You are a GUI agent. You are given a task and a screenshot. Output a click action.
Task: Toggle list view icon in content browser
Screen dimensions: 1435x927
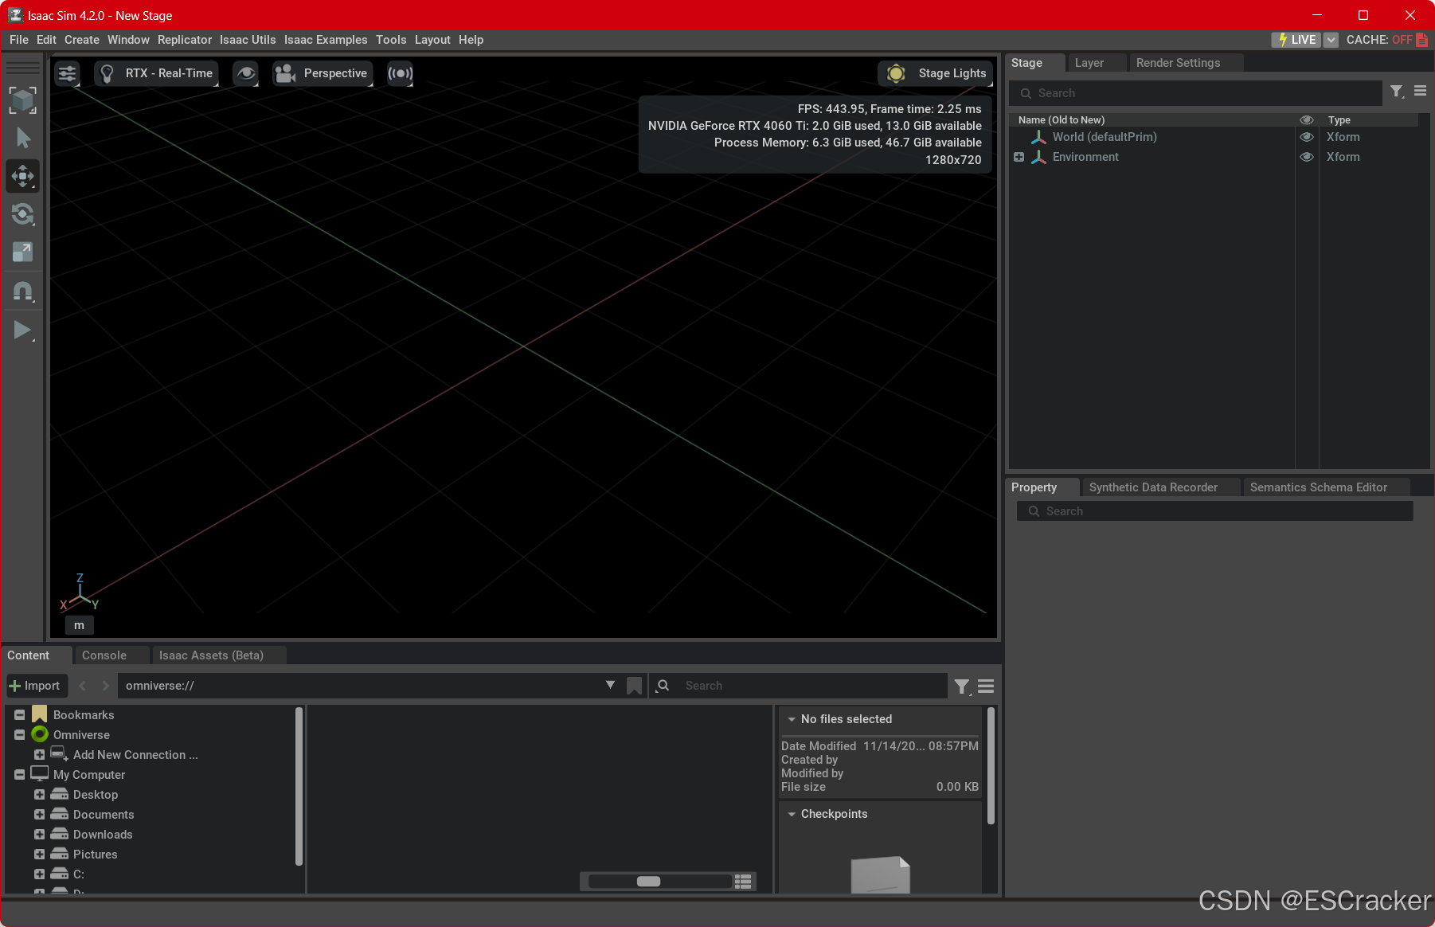click(743, 882)
